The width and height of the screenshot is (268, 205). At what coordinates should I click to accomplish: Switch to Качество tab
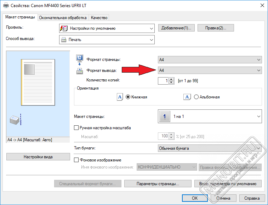click(x=99, y=18)
